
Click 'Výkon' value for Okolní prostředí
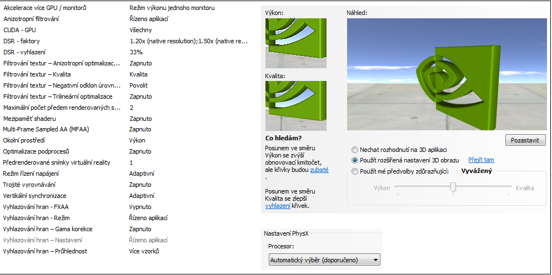tap(137, 140)
